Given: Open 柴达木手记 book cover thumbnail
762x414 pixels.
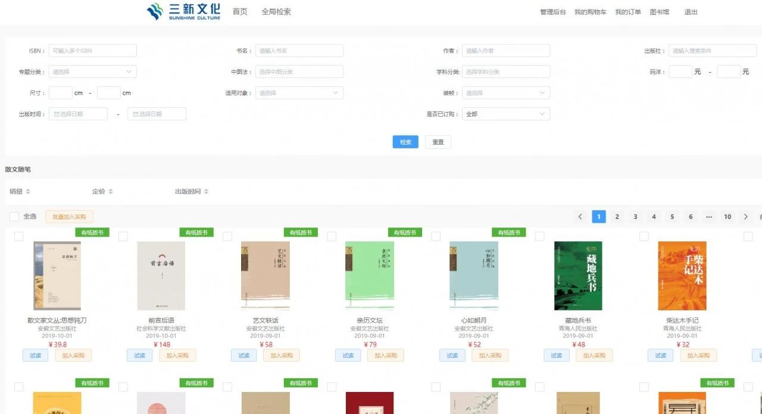Looking at the screenshot, I should point(682,276).
